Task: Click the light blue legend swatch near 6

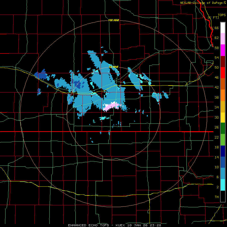Action: [x=223, y=174]
